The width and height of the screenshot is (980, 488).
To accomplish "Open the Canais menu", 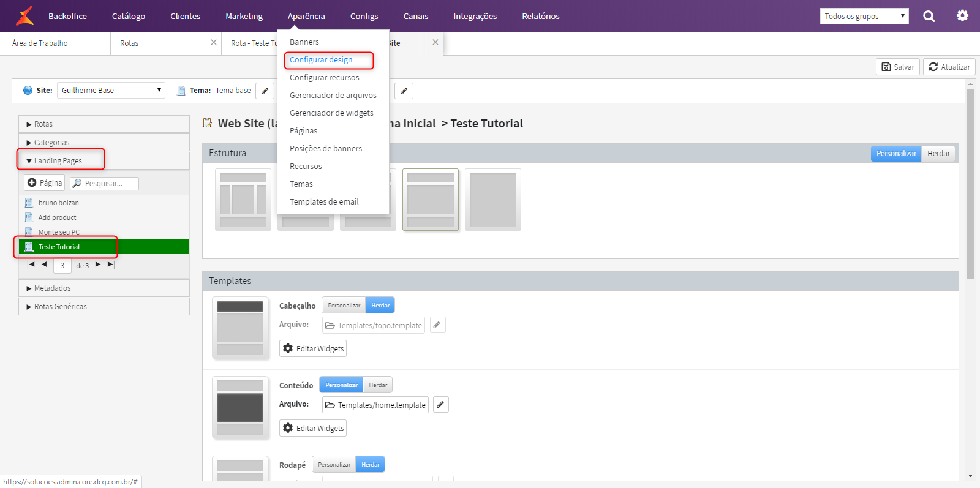I will 416,16.
